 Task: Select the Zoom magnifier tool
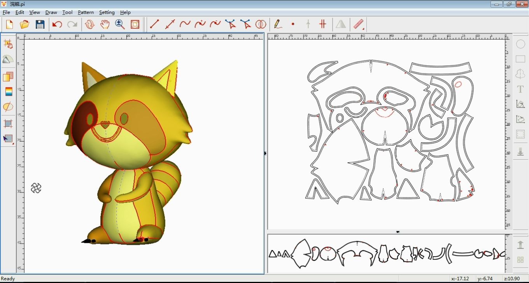click(x=120, y=24)
